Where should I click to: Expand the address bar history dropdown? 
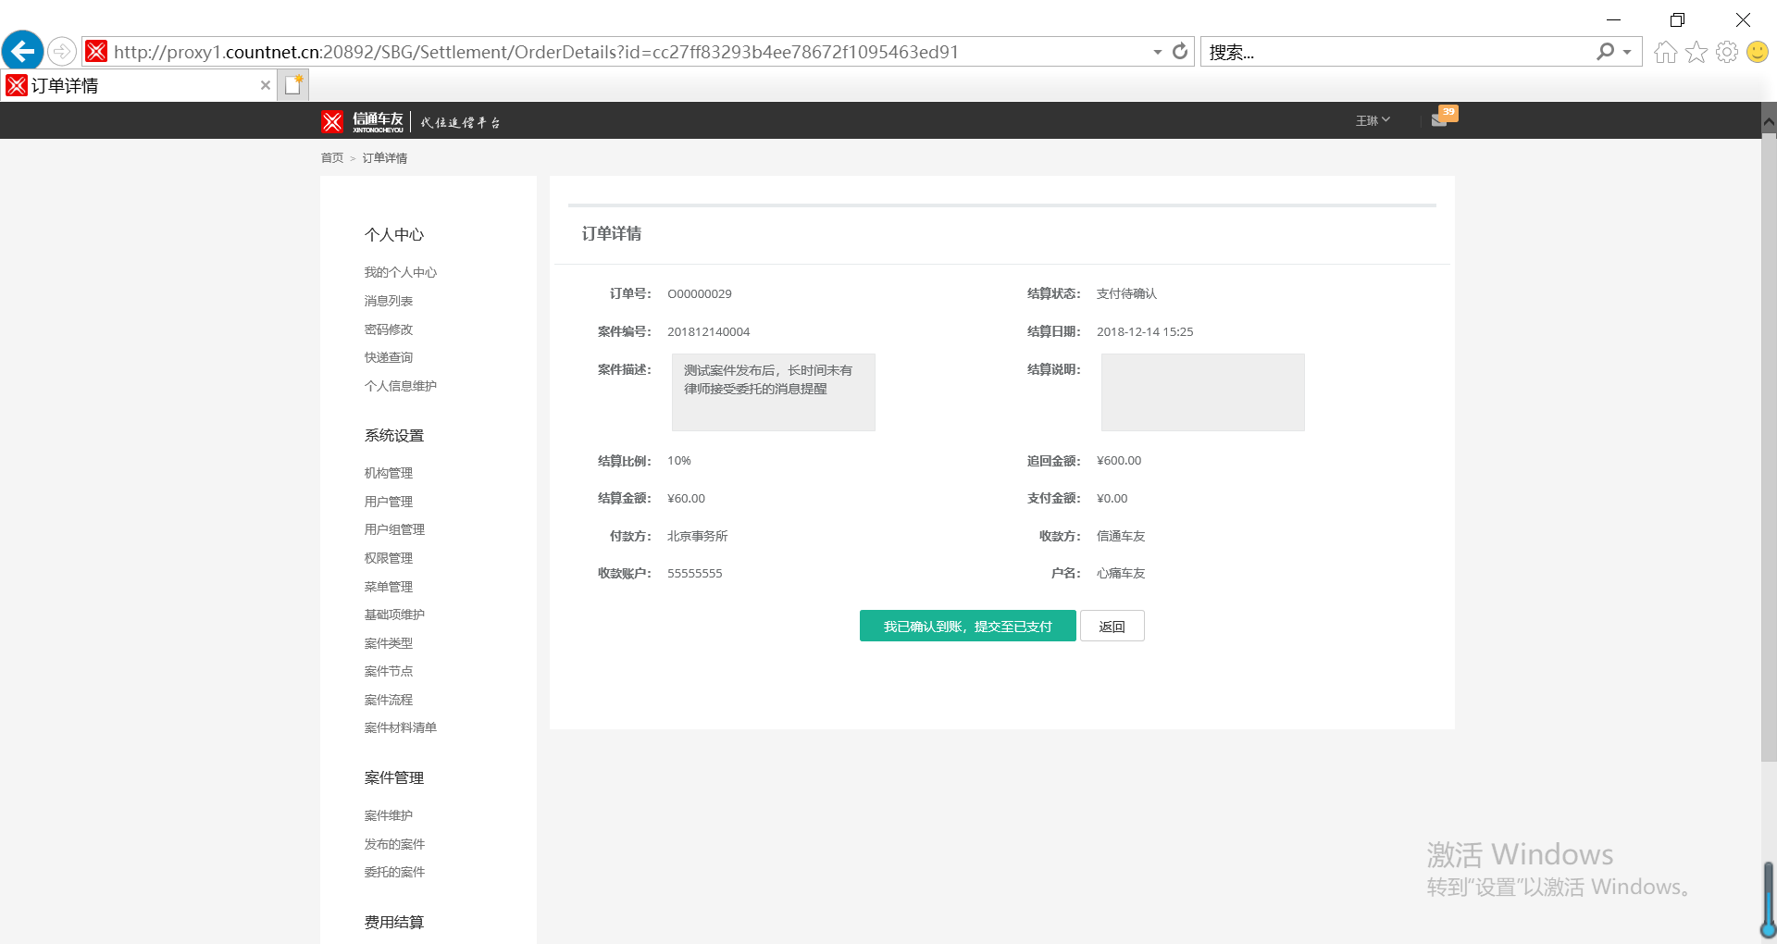1157,52
